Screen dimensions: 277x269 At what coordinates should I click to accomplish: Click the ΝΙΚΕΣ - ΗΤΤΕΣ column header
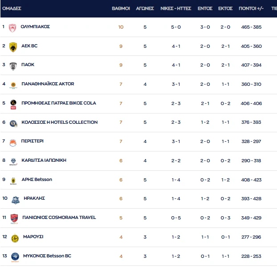[x=175, y=8]
